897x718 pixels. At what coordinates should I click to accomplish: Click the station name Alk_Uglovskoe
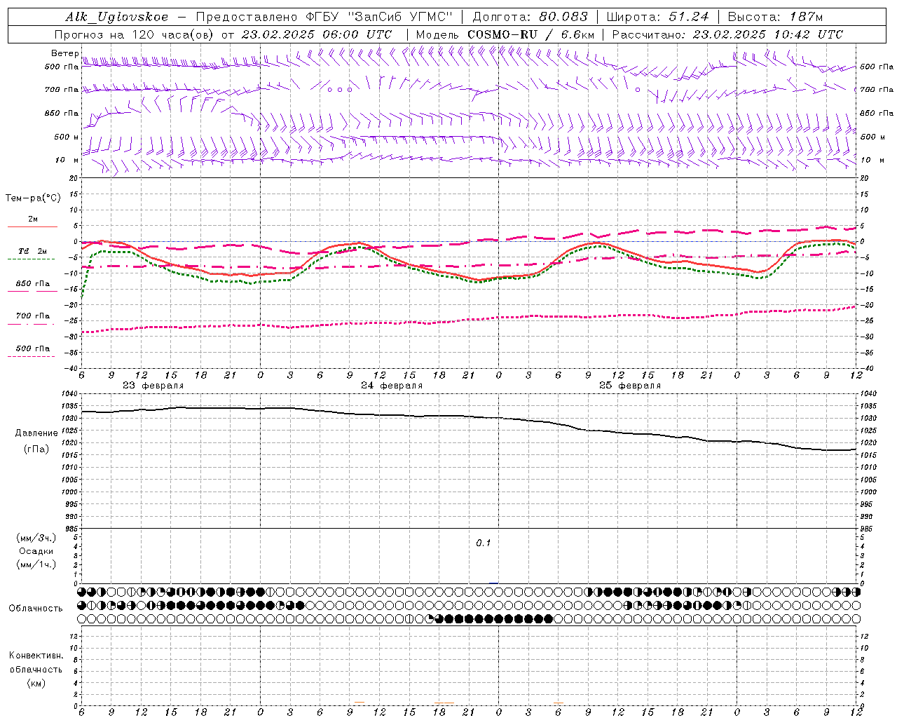116,17
